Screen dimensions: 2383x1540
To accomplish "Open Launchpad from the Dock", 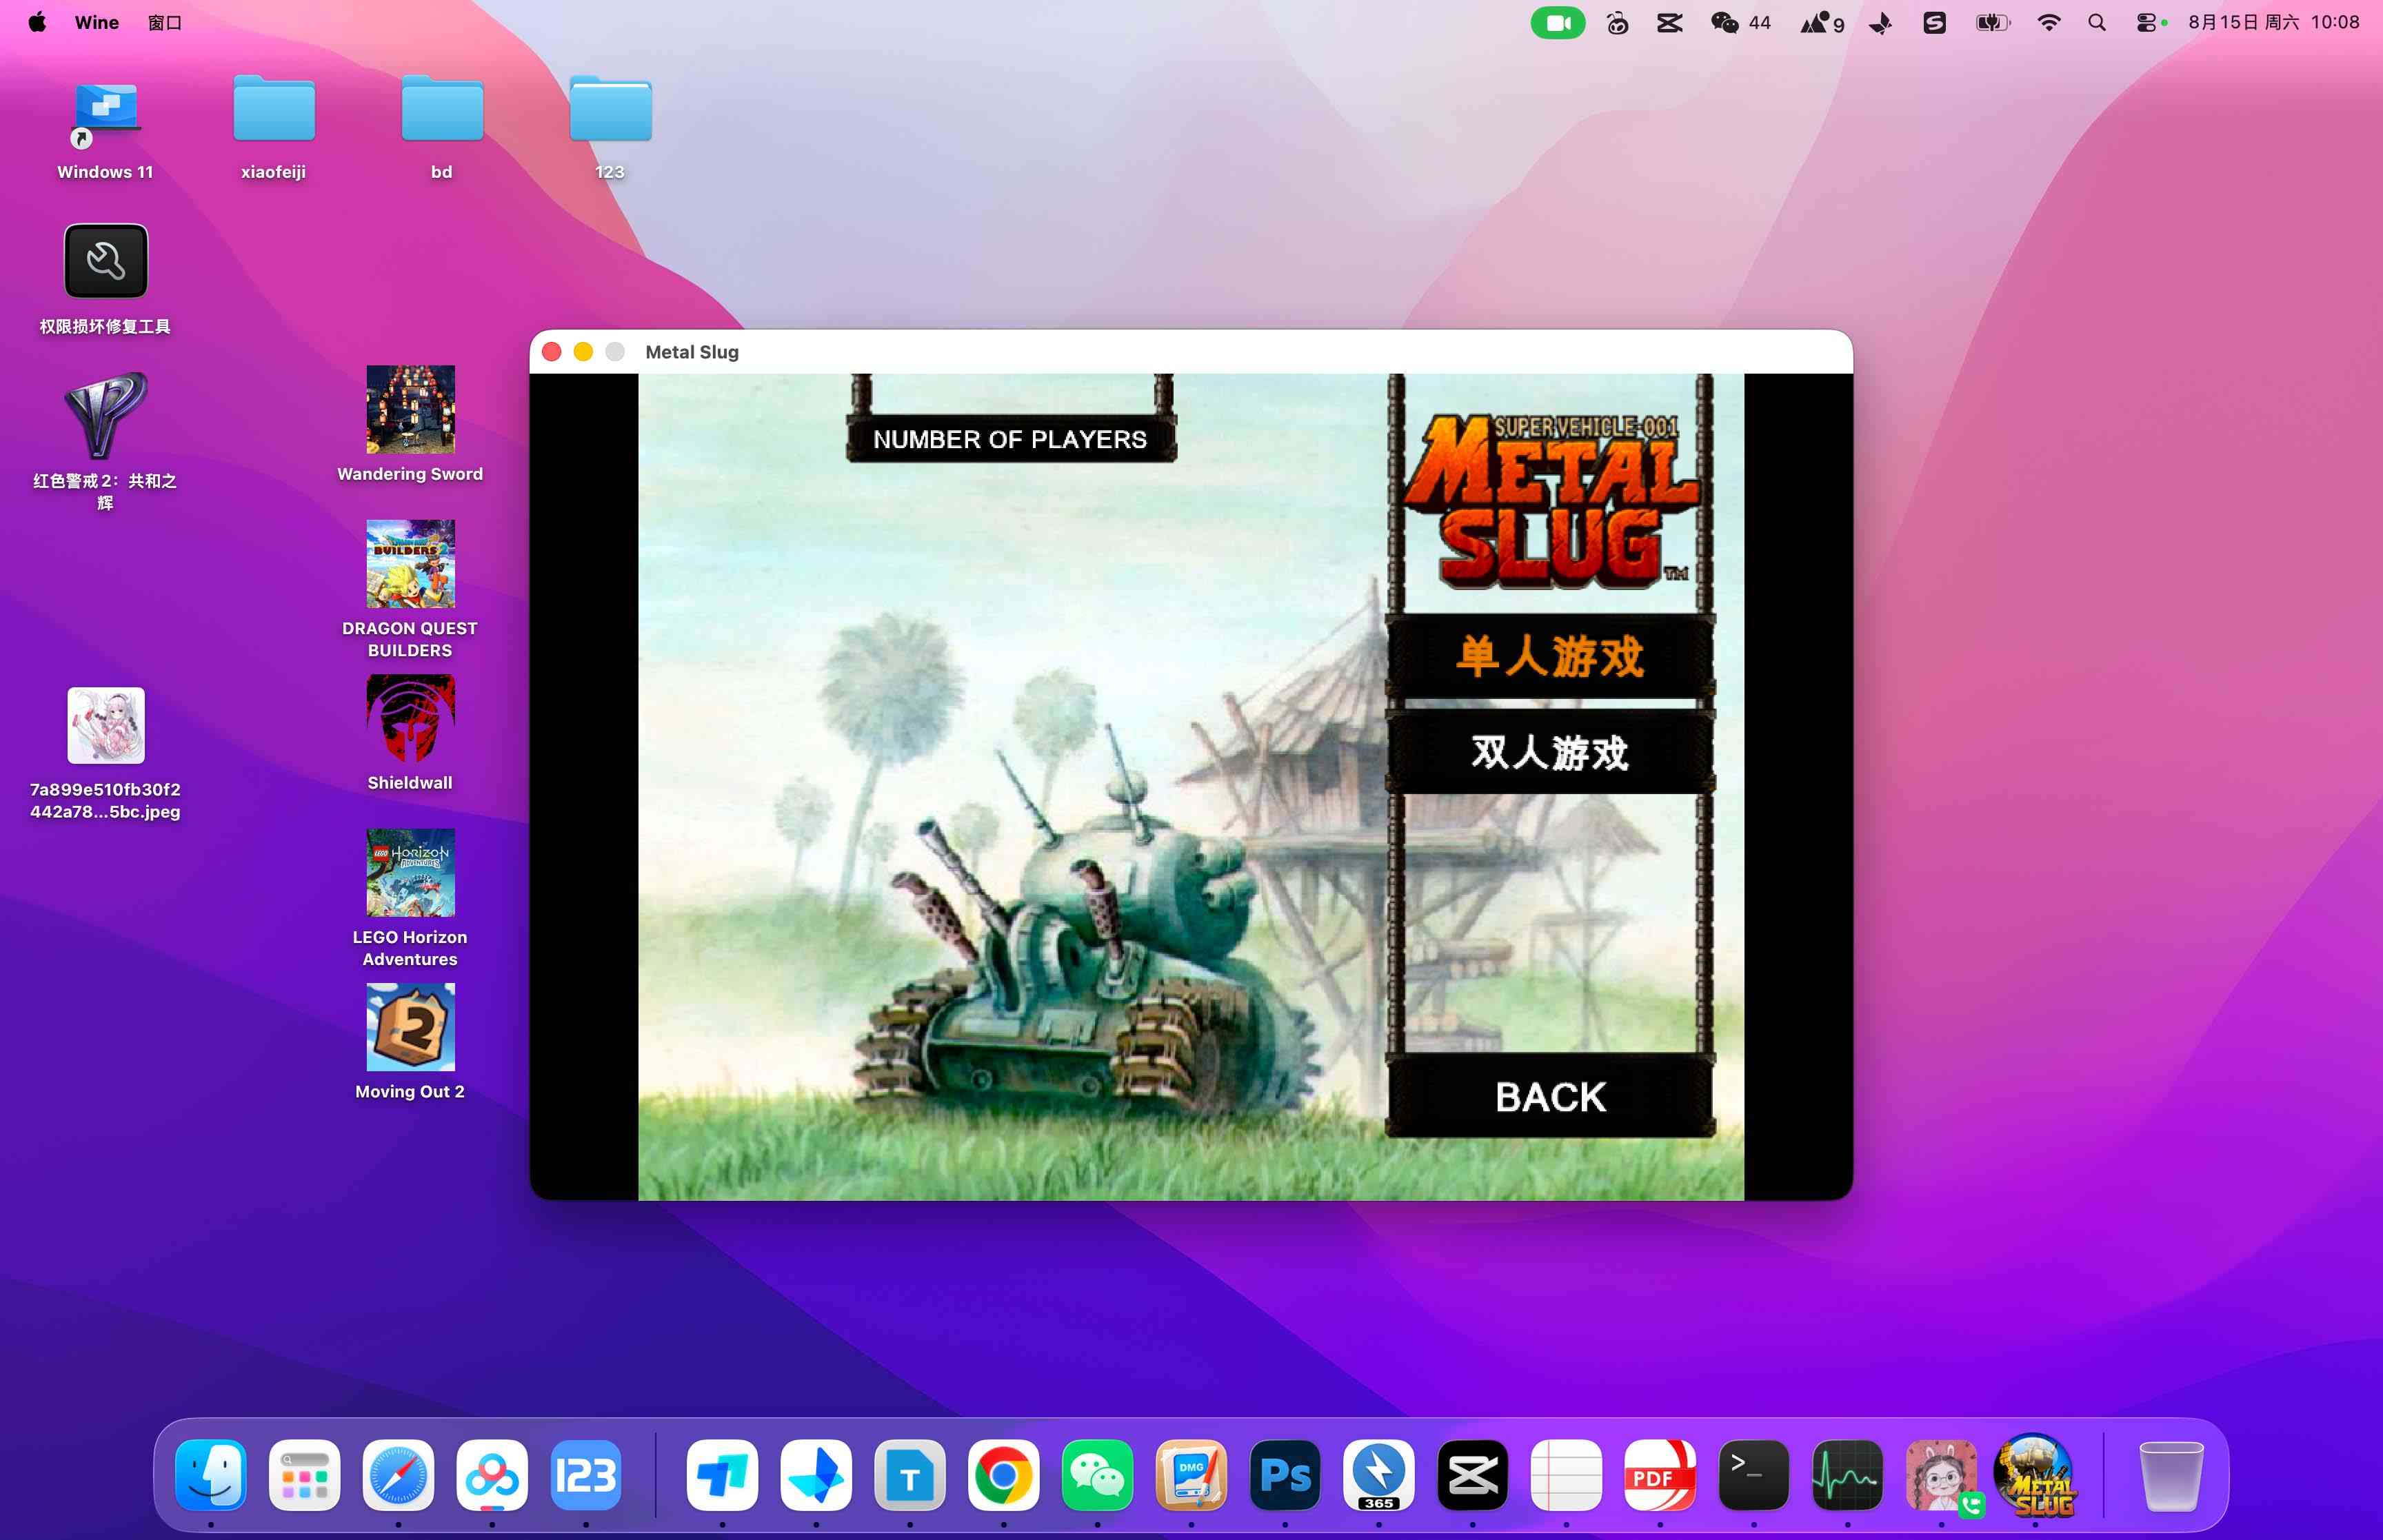I will coord(305,1475).
